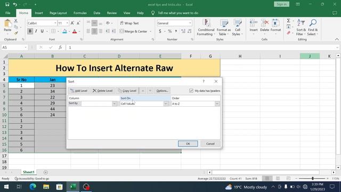Open Sort & Filter

[x=301, y=27]
